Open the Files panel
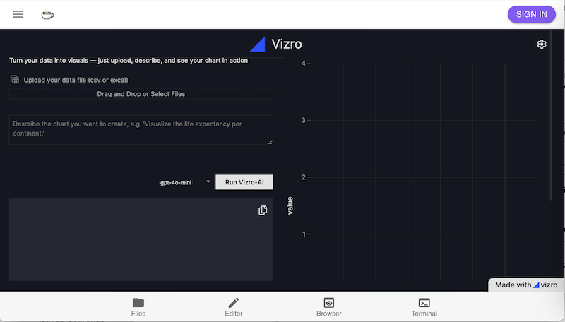Viewport: 565px width, 322px height. (138, 307)
